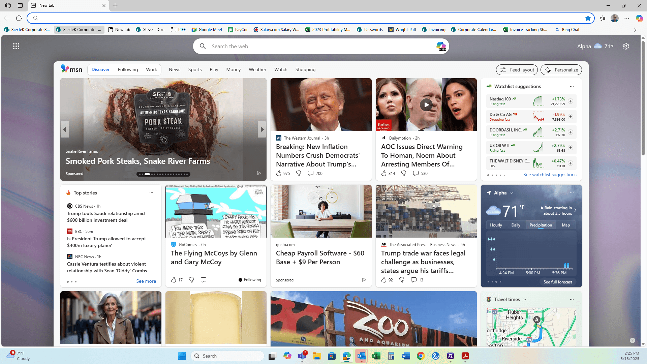This screenshot has height=364, width=647.
Task: Add THE WALT DISNEY C... to watchlist
Action: tap(571, 163)
